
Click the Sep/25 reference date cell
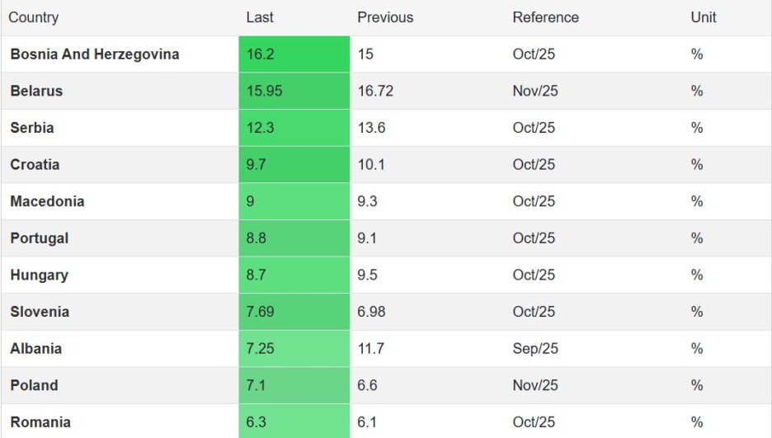[x=535, y=348]
